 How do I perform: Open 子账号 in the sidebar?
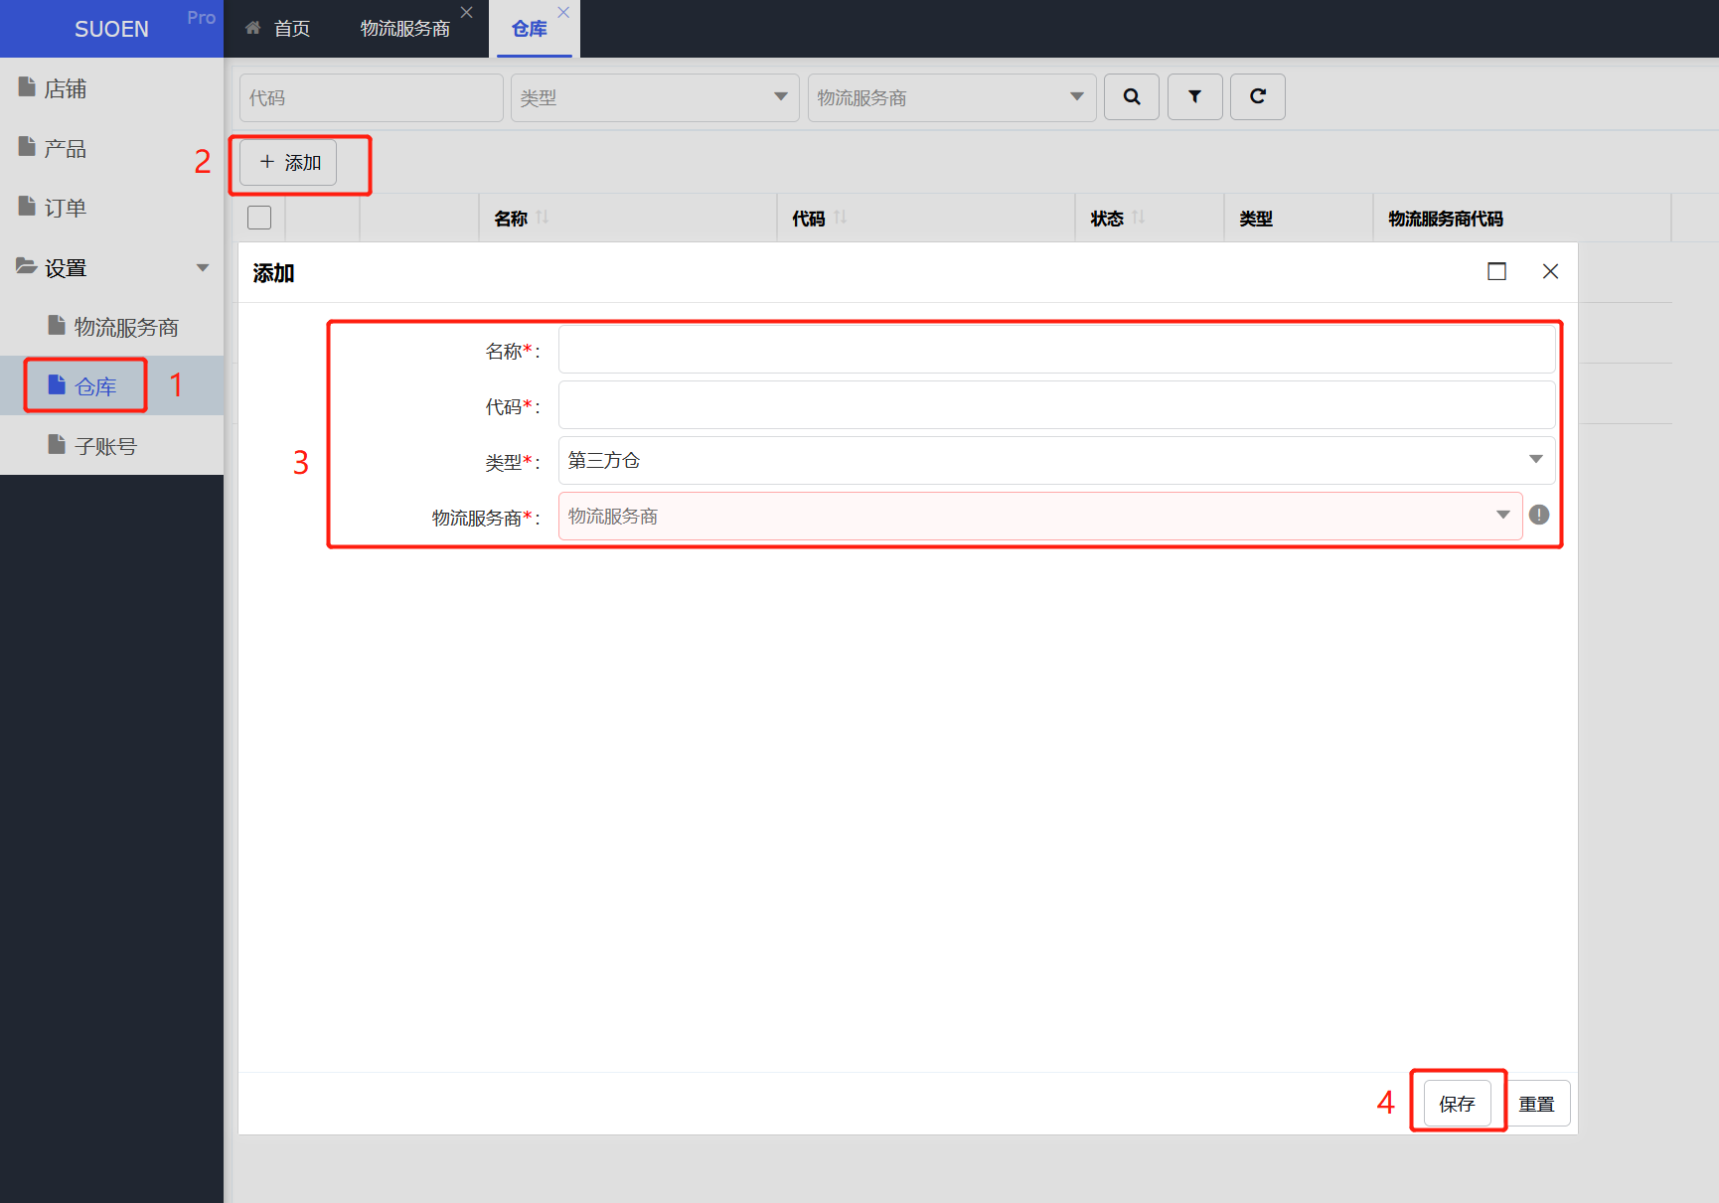[105, 446]
